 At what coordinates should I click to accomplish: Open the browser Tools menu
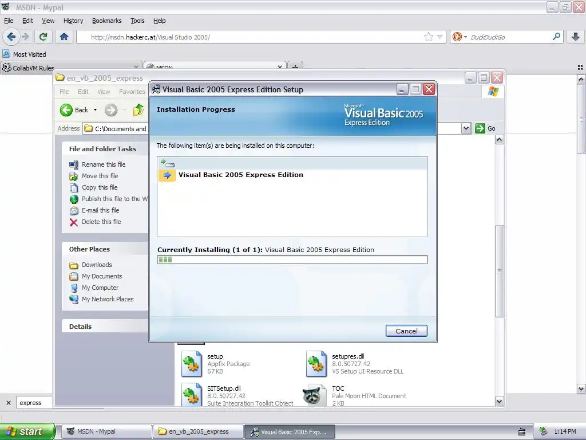pyautogui.click(x=137, y=21)
